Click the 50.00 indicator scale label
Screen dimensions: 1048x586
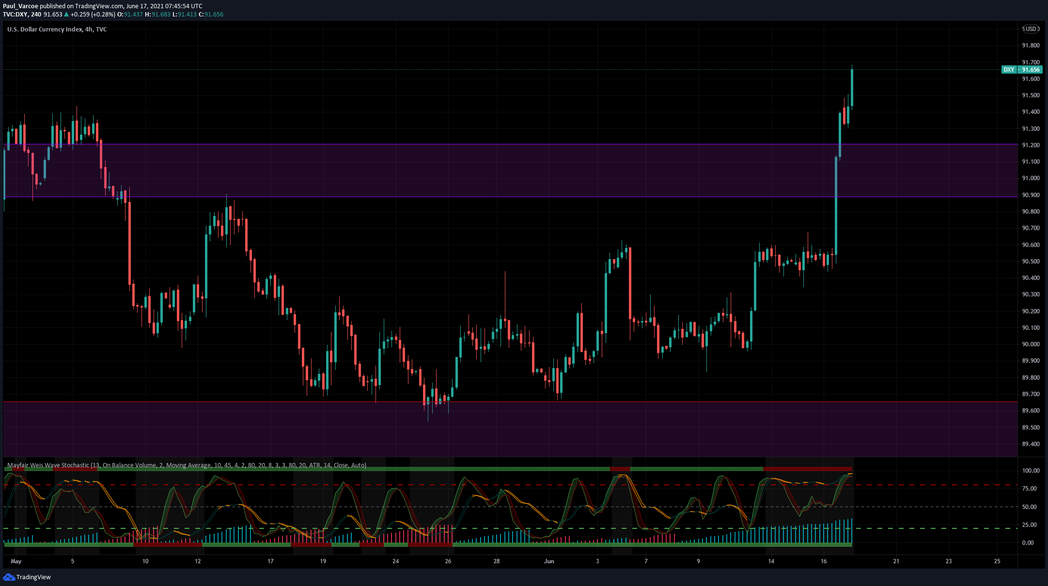pyautogui.click(x=1030, y=507)
